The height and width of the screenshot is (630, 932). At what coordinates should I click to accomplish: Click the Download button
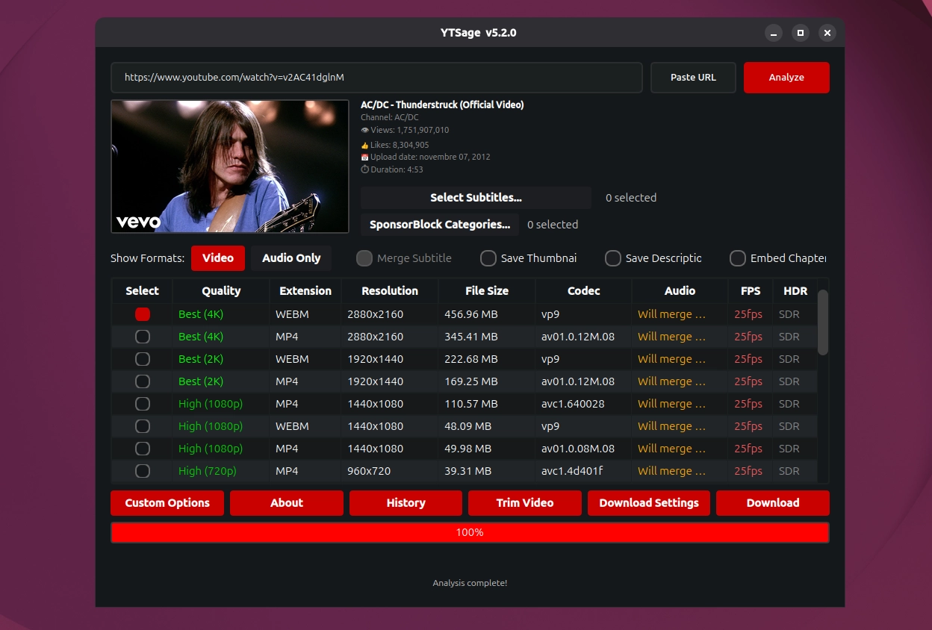(773, 503)
